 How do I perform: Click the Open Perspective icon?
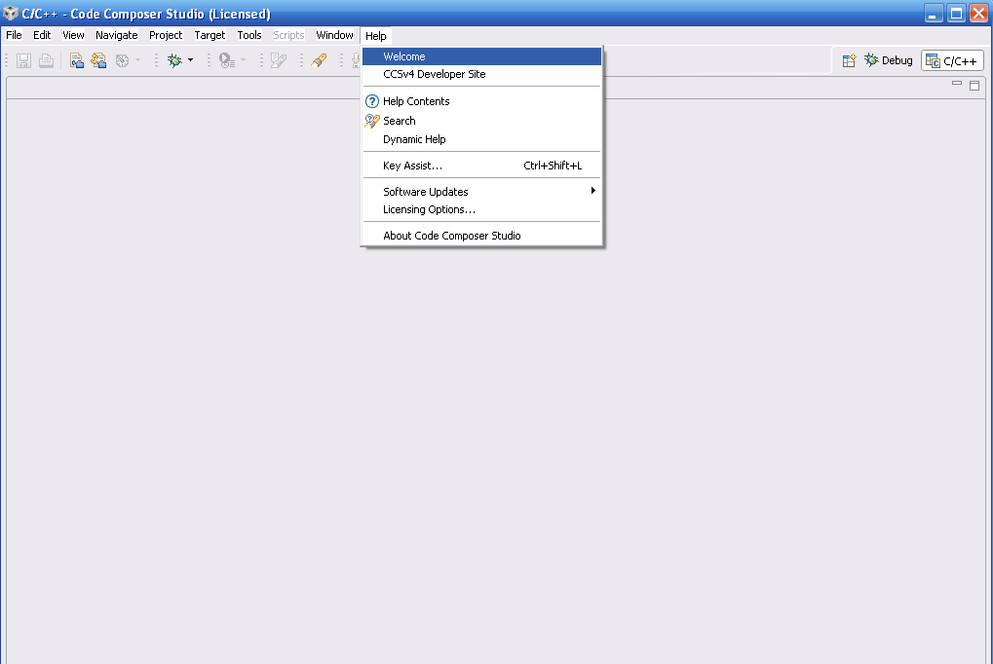(849, 60)
